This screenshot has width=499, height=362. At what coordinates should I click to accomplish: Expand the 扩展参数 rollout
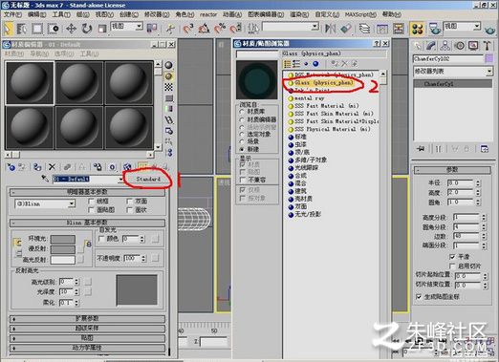pos(87,318)
